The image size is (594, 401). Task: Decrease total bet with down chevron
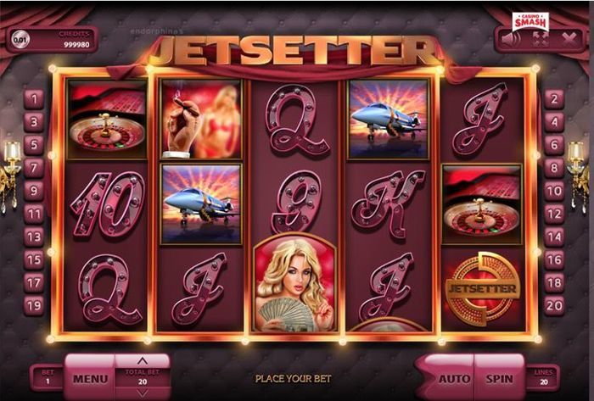[x=142, y=394]
